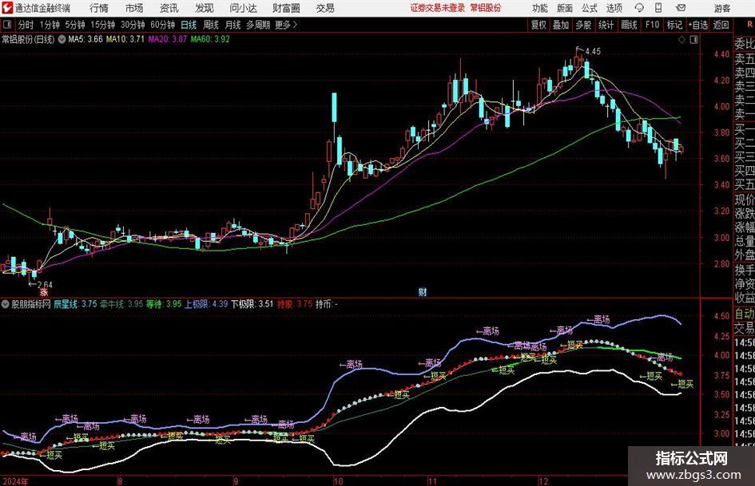The height and width of the screenshot is (486, 755).
Task: Open the customer service headset icon
Action: click(x=639, y=8)
